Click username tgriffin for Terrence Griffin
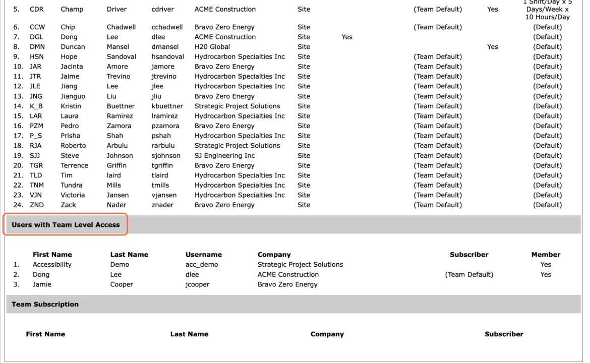The height and width of the screenshot is (363, 590). 162,165
